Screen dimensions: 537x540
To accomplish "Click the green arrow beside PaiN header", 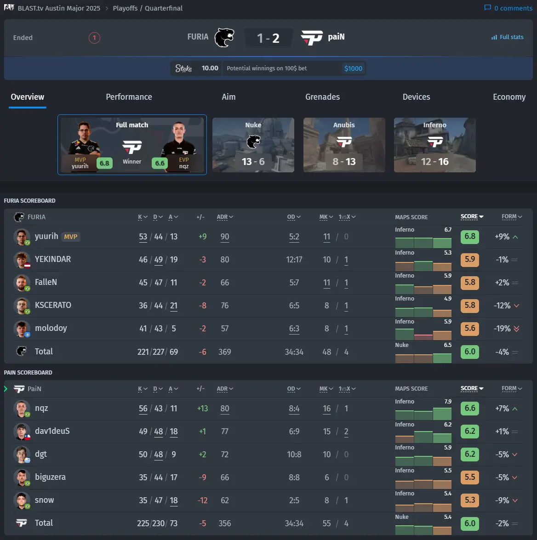I will point(6,389).
